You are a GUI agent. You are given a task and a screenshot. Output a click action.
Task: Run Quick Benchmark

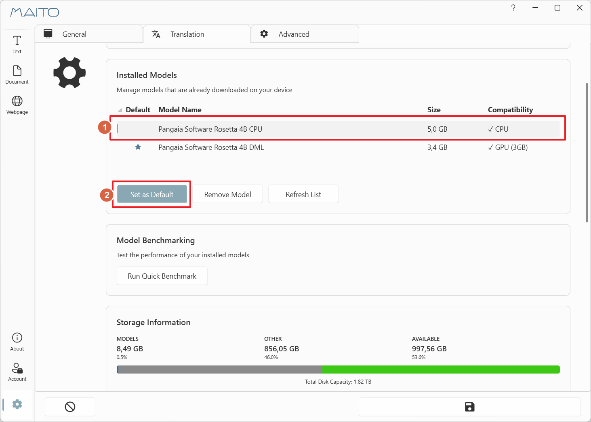tap(162, 276)
